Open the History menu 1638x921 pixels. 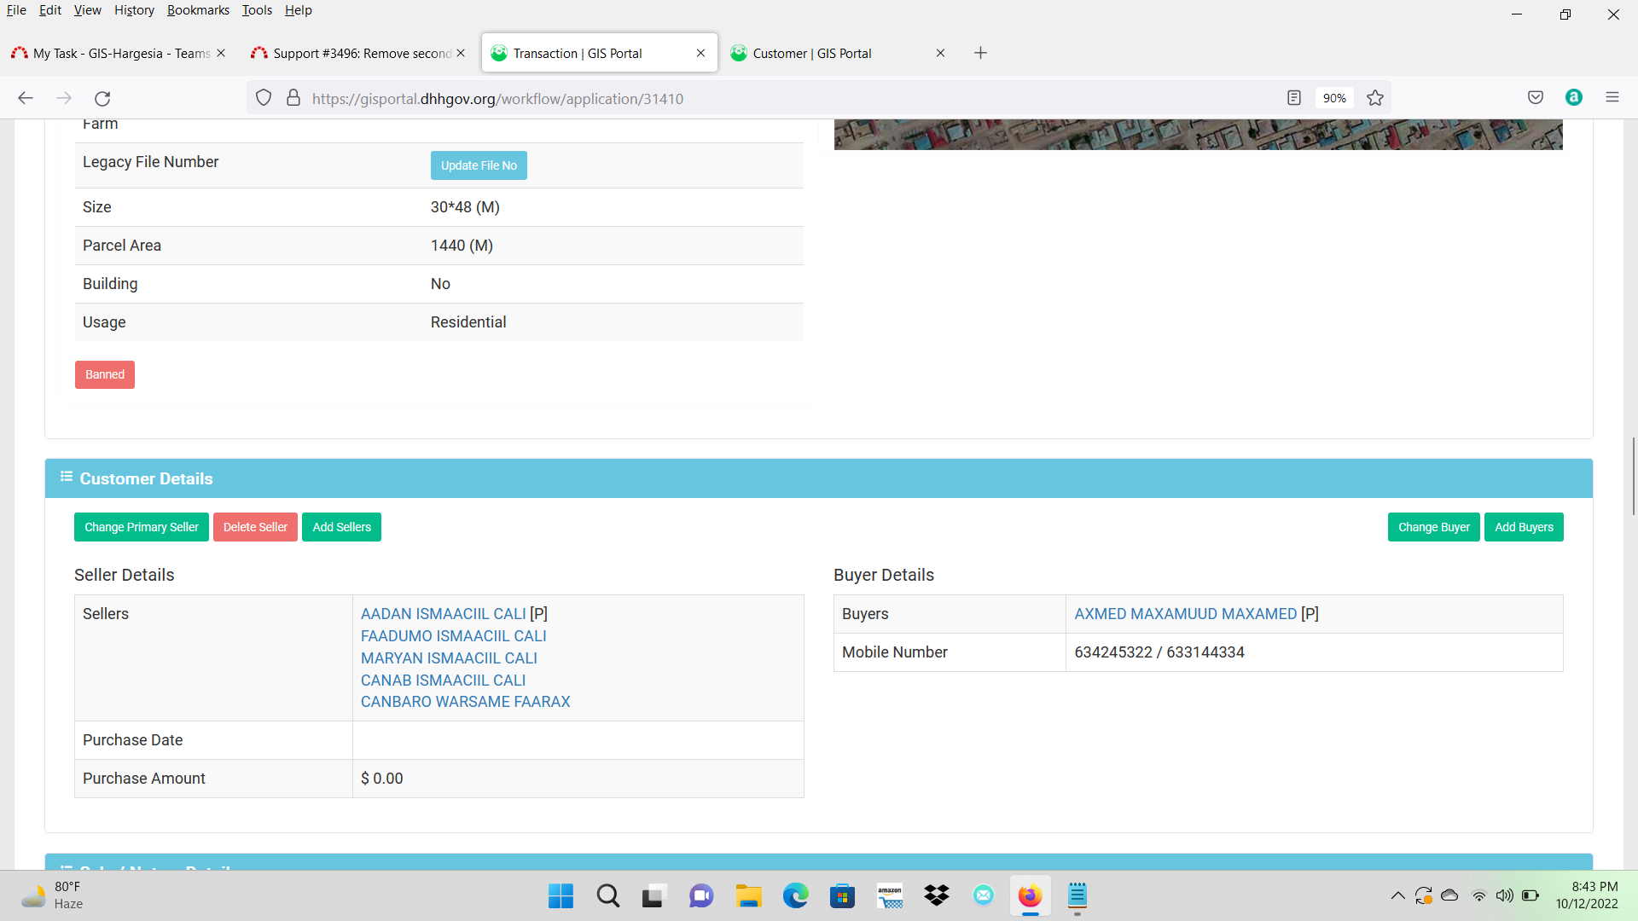point(134,10)
